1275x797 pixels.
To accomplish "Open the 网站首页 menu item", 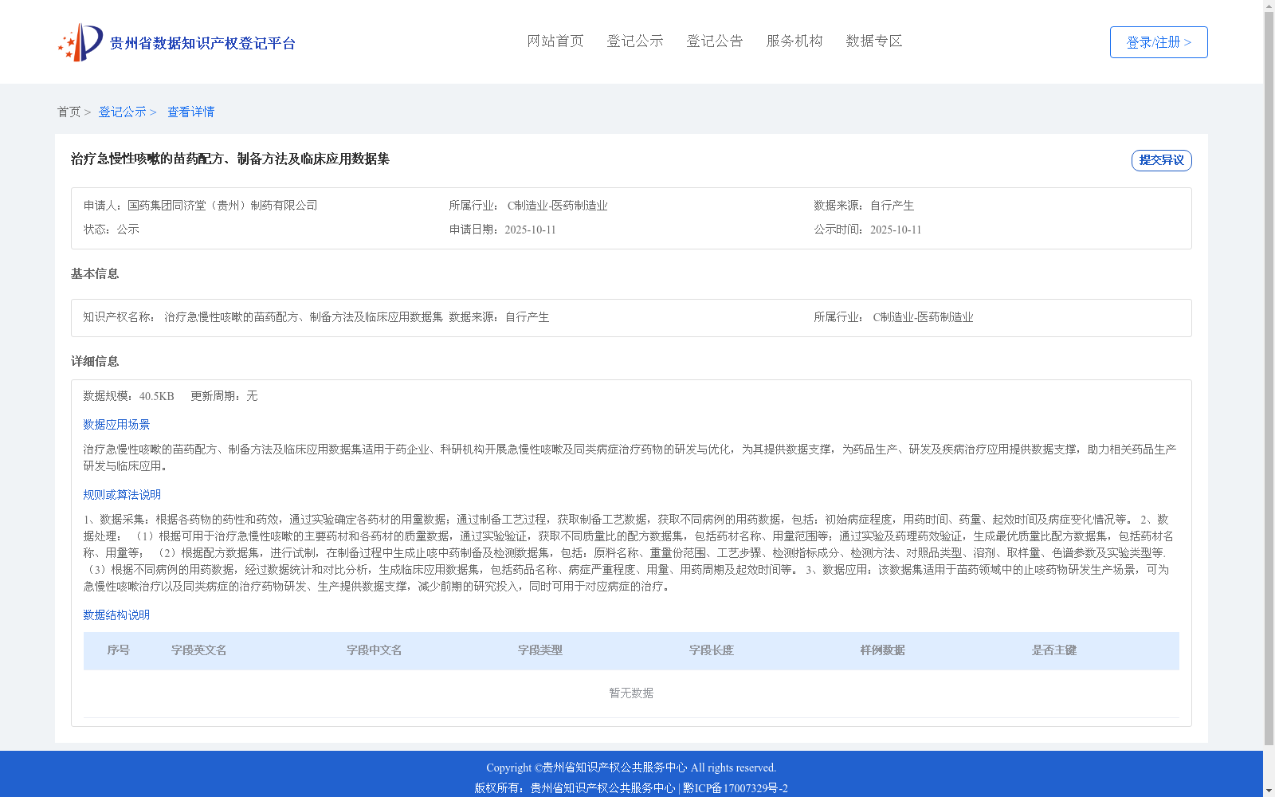I will click(555, 41).
